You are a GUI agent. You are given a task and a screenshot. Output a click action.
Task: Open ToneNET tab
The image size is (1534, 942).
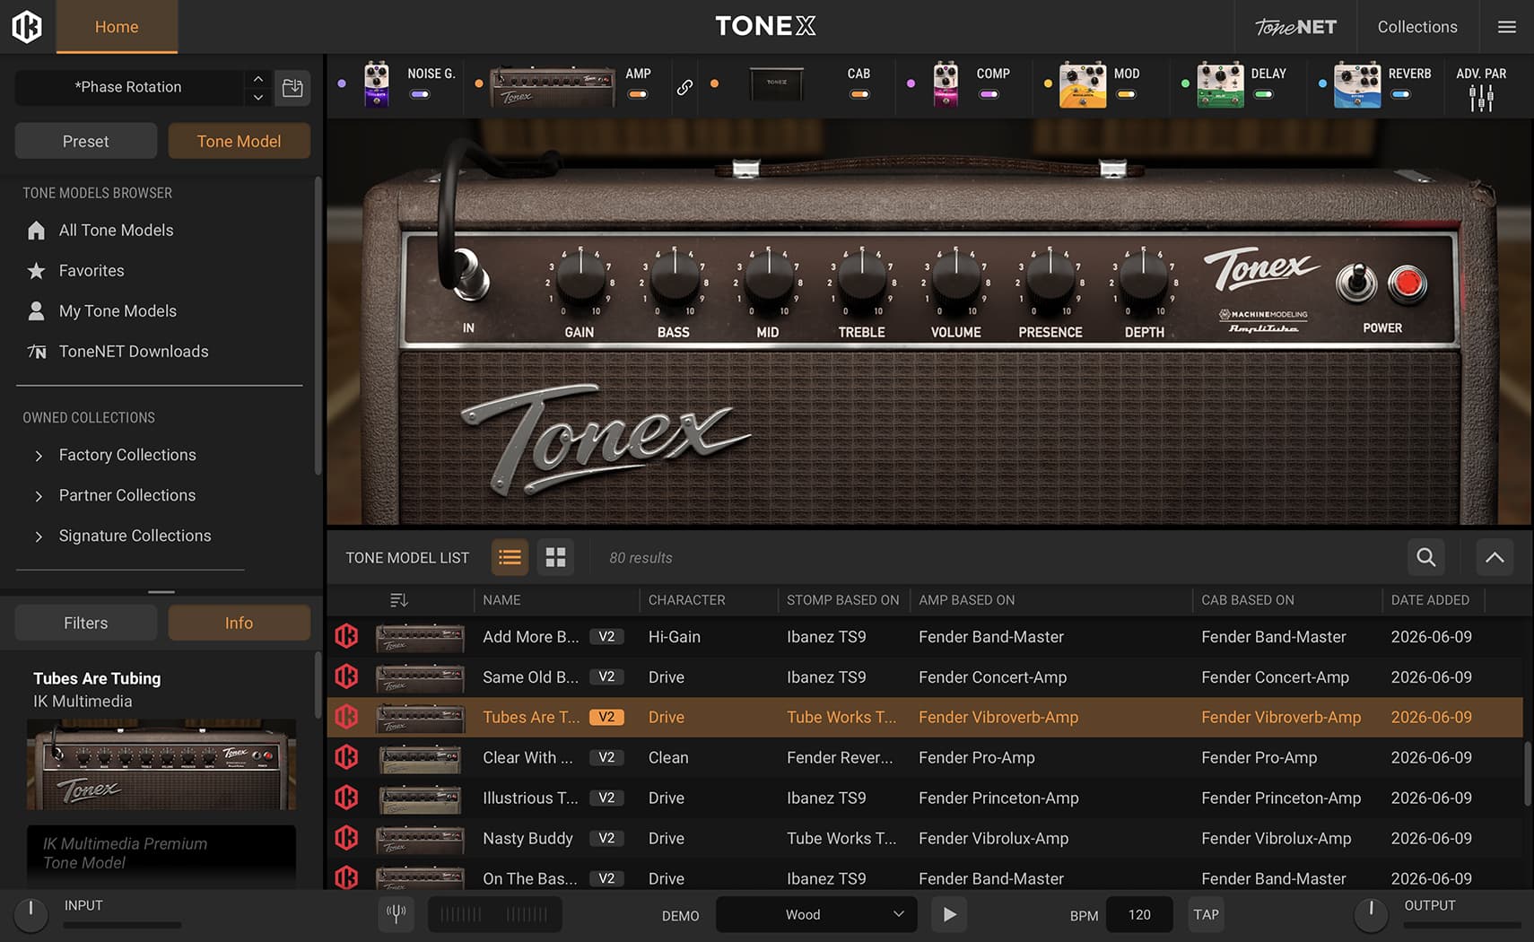(1295, 27)
